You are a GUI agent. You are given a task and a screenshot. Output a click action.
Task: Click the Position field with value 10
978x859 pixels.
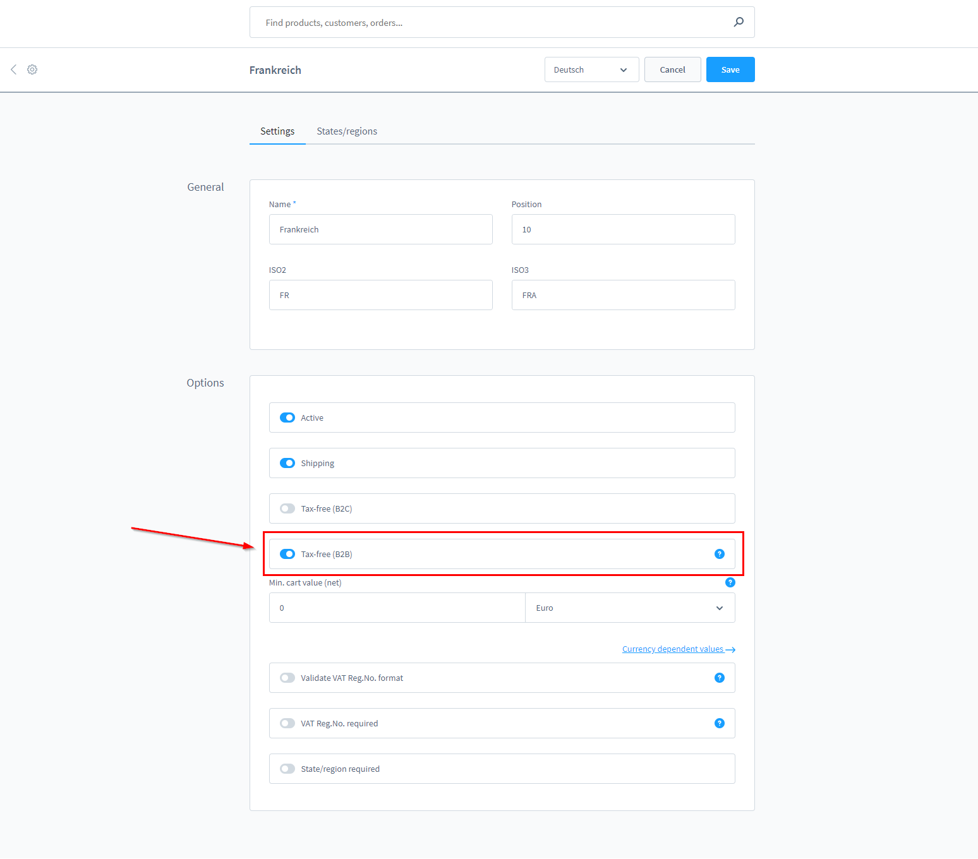(623, 229)
